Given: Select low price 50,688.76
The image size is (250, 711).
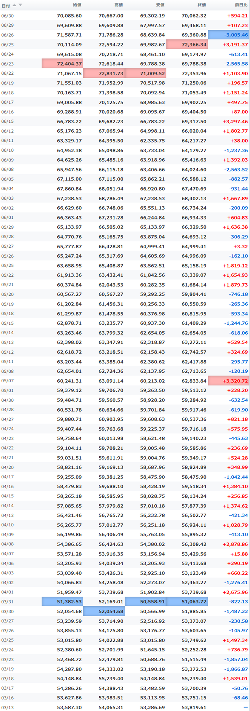Looking at the screenshot, I should (152, 660).
